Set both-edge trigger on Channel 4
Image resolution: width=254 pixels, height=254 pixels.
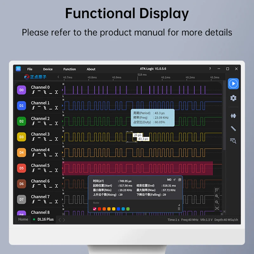pos(57,155)
